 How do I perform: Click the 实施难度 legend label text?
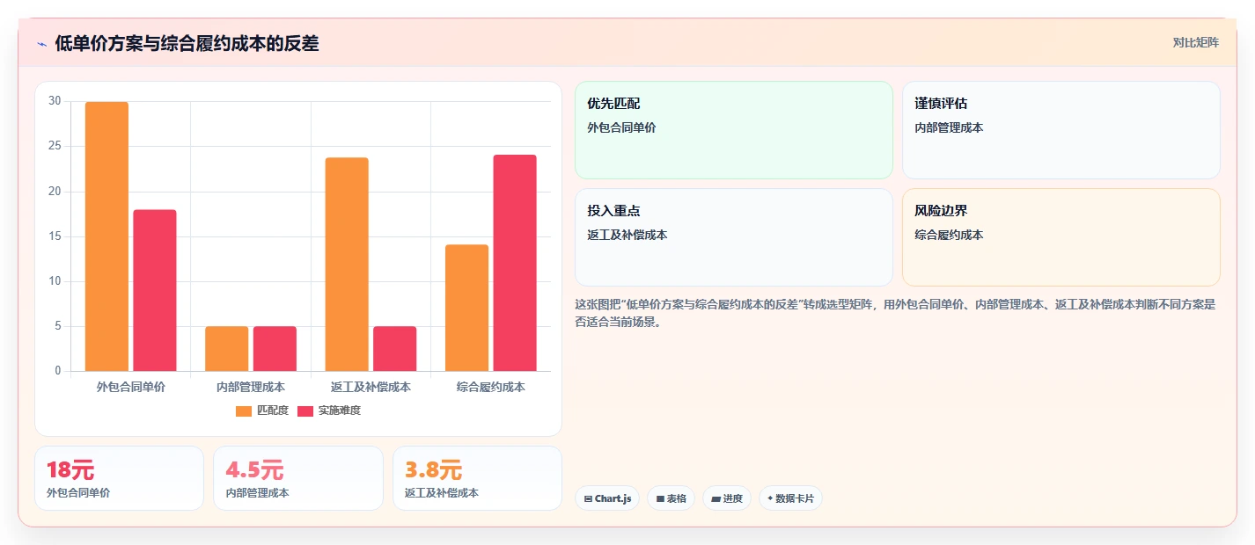(340, 411)
